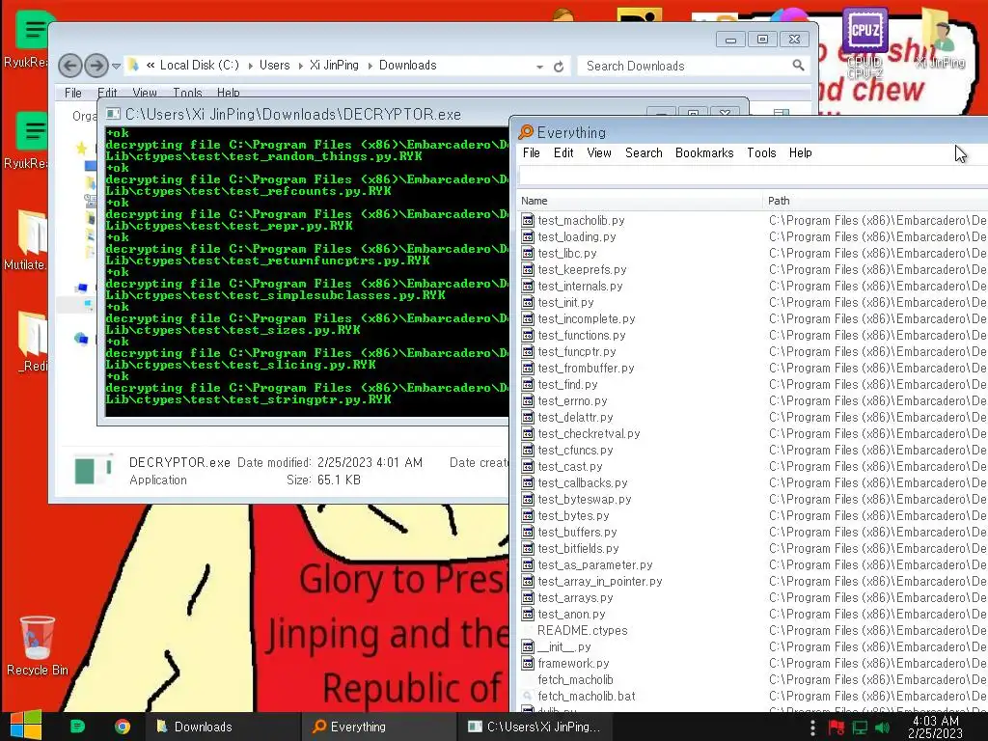Open recent locations dropdown in Explorer

pyautogui.click(x=116, y=66)
